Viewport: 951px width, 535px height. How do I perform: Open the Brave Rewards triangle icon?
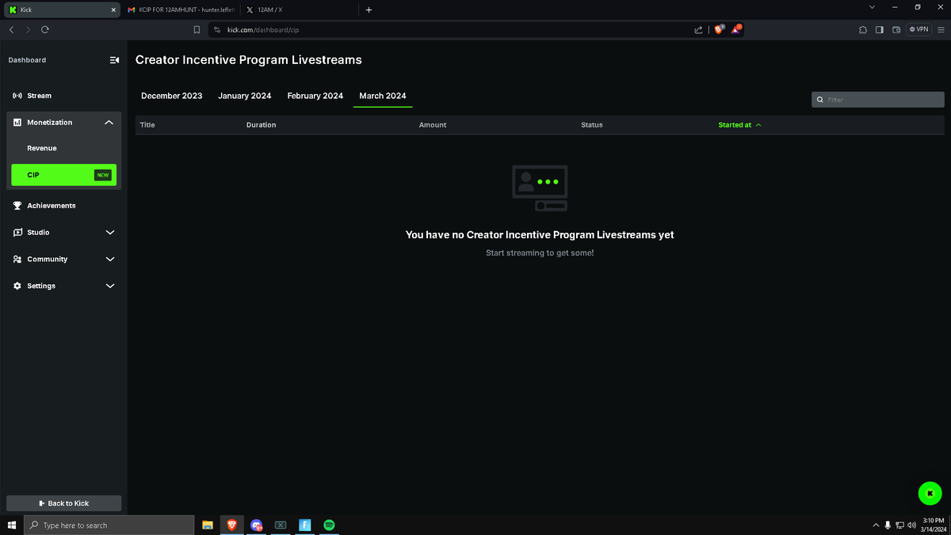pos(736,29)
